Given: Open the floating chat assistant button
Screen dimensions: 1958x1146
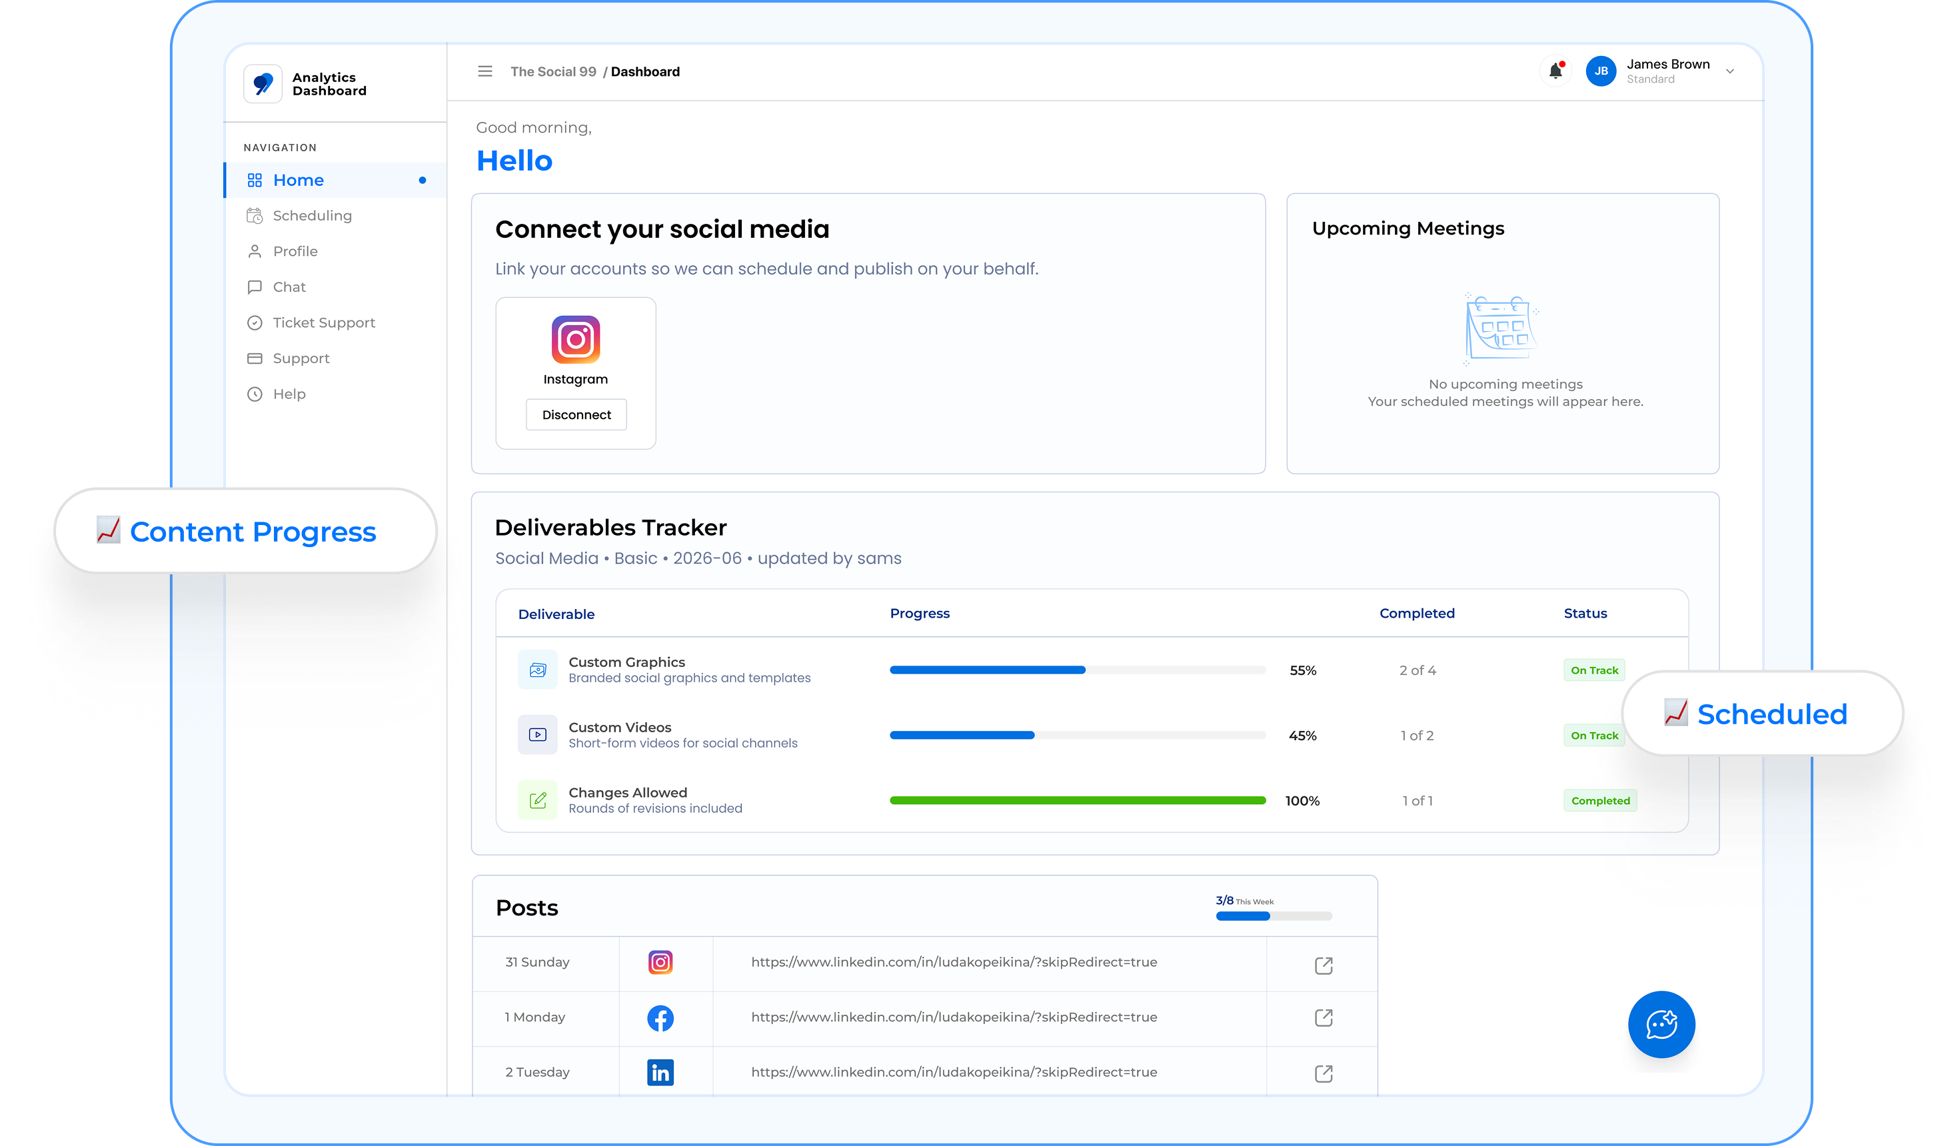Looking at the screenshot, I should [x=1662, y=1025].
